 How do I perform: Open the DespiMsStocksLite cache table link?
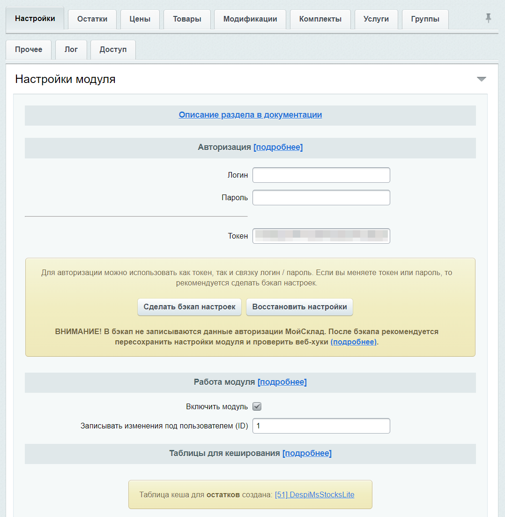point(314,495)
